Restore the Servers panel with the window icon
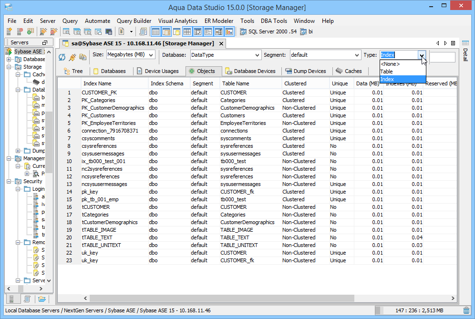Image resolution: width=475 pixels, height=319 pixels. (x=45, y=43)
